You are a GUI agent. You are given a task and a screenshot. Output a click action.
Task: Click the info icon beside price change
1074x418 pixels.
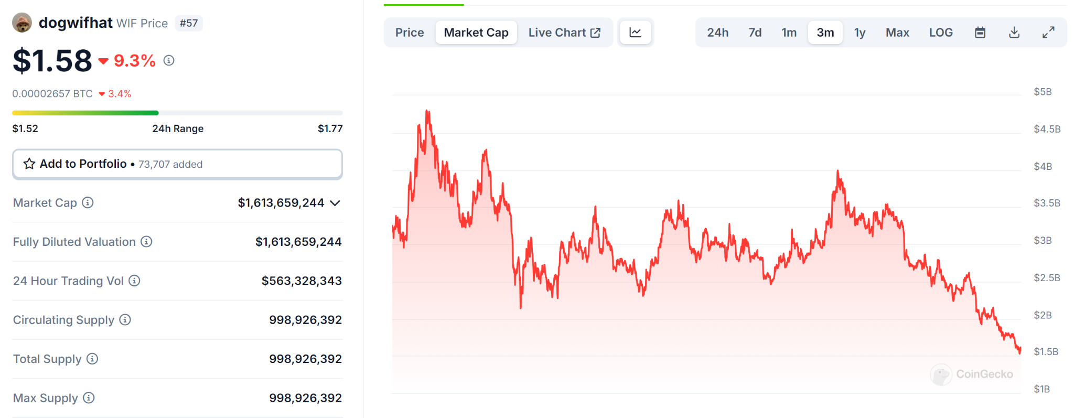[x=169, y=61]
